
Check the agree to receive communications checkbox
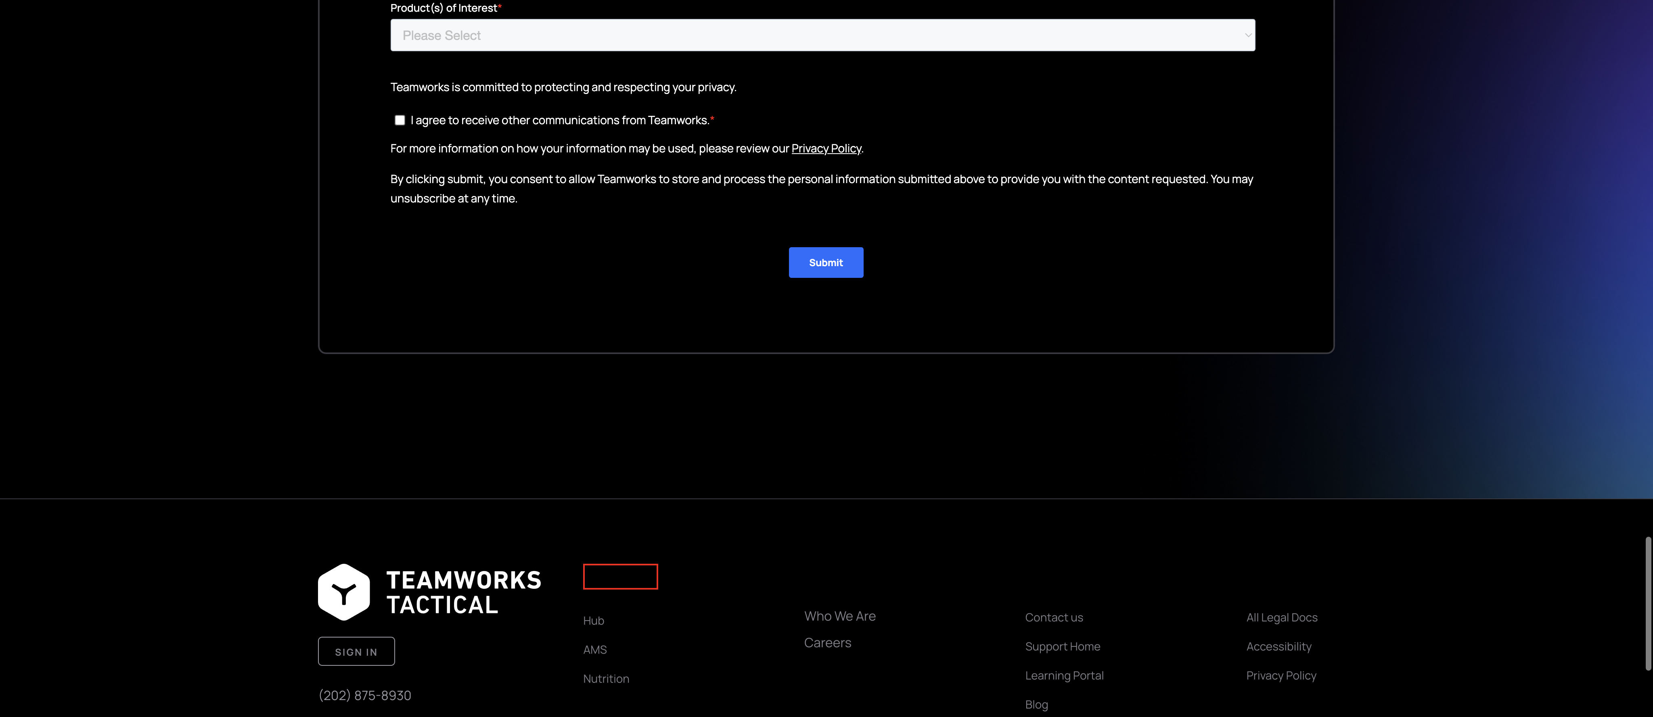pyautogui.click(x=400, y=120)
